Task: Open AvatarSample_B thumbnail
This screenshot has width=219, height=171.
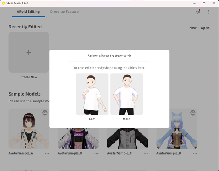Action: 78,139
